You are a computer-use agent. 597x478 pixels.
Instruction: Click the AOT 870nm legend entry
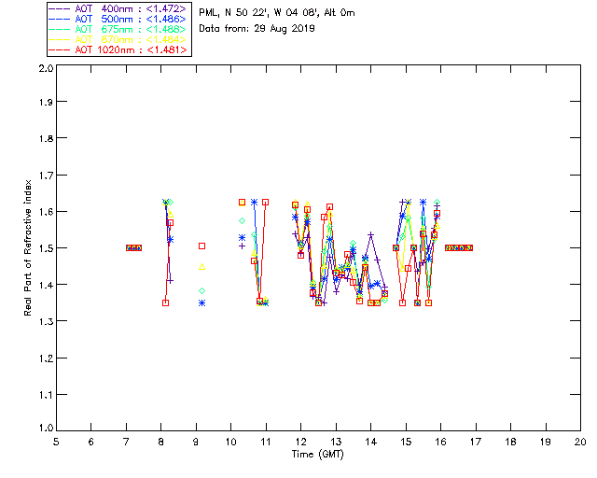118,39
